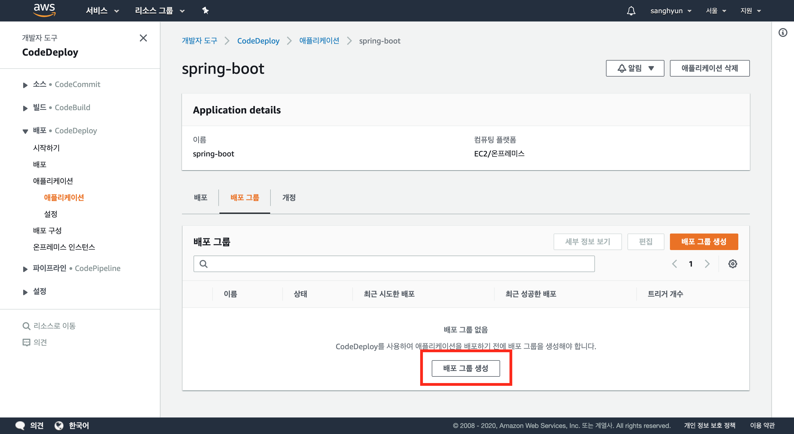Close the CodeDeploy side navigation panel
The height and width of the screenshot is (434, 794).
click(x=143, y=38)
